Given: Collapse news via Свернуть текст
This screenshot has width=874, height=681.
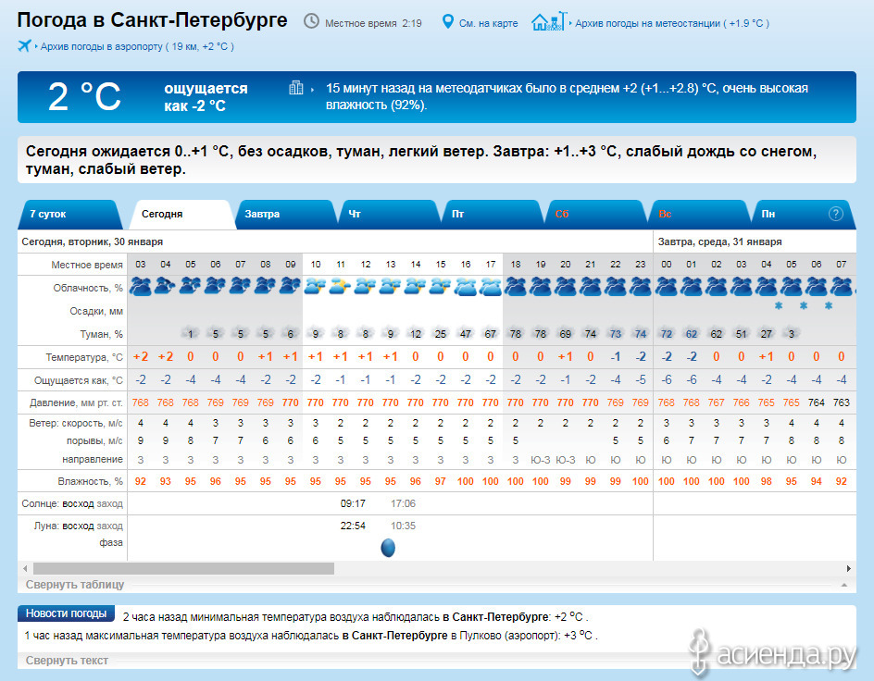Looking at the screenshot, I should point(67,661).
